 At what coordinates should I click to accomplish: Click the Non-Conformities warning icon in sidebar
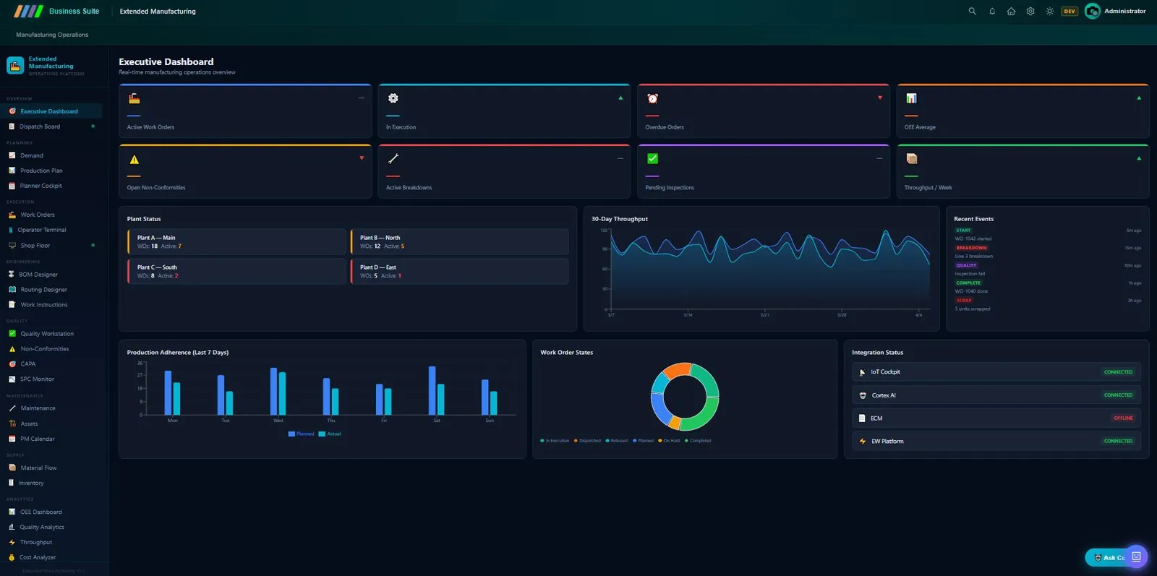[x=12, y=349]
